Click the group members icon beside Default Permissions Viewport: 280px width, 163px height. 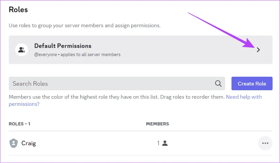click(x=22, y=50)
